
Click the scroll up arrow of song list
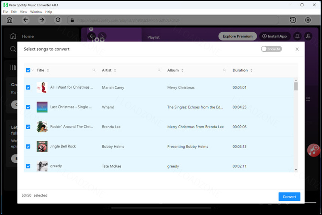pyautogui.click(x=296, y=80)
